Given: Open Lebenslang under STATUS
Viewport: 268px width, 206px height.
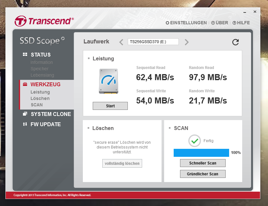Looking at the screenshot, I should click(x=42, y=75).
